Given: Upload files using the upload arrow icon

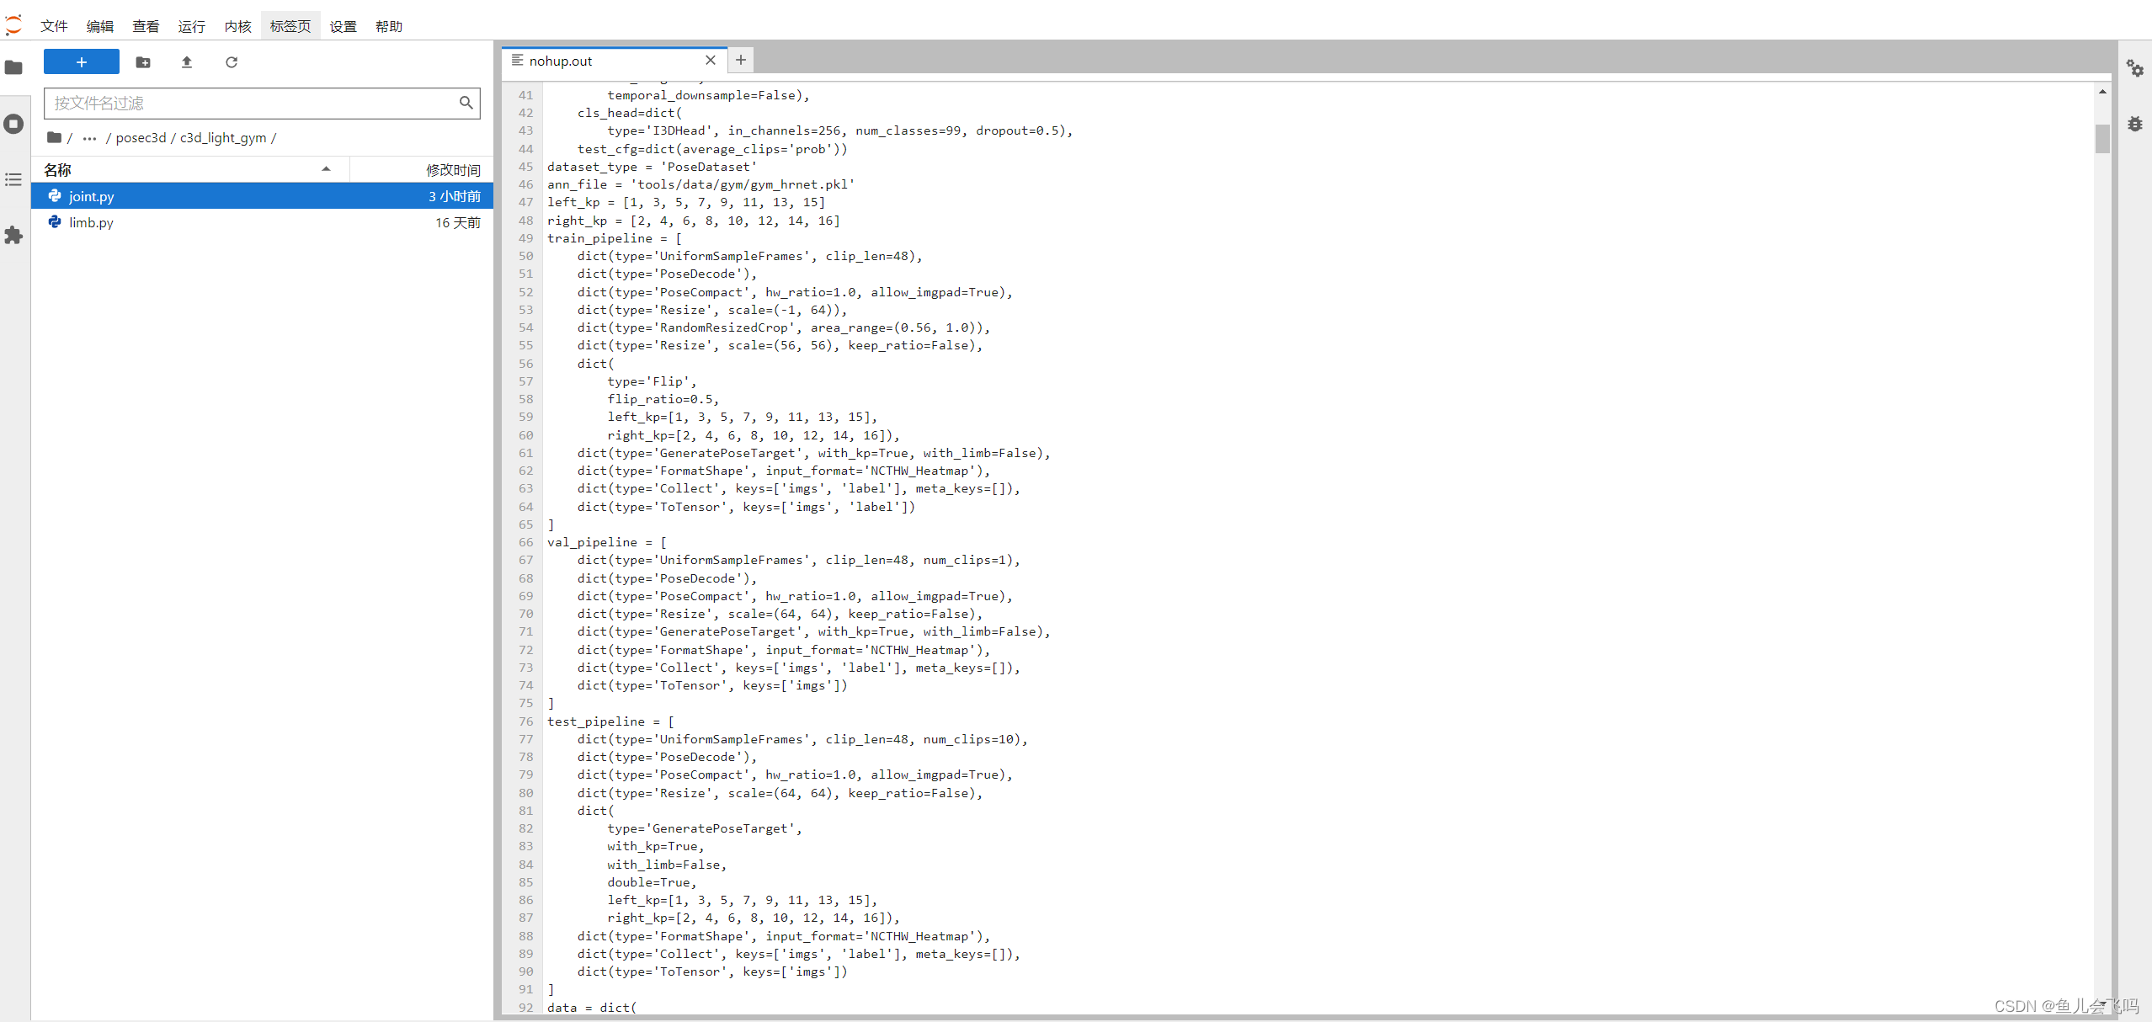Looking at the screenshot, I should [x=187, y=61].
